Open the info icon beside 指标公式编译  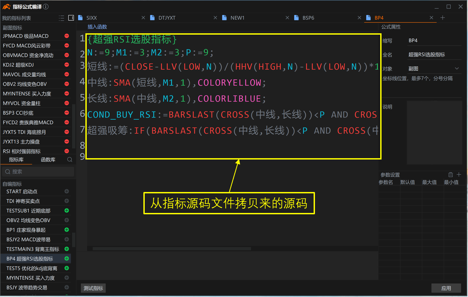point(46,7)
